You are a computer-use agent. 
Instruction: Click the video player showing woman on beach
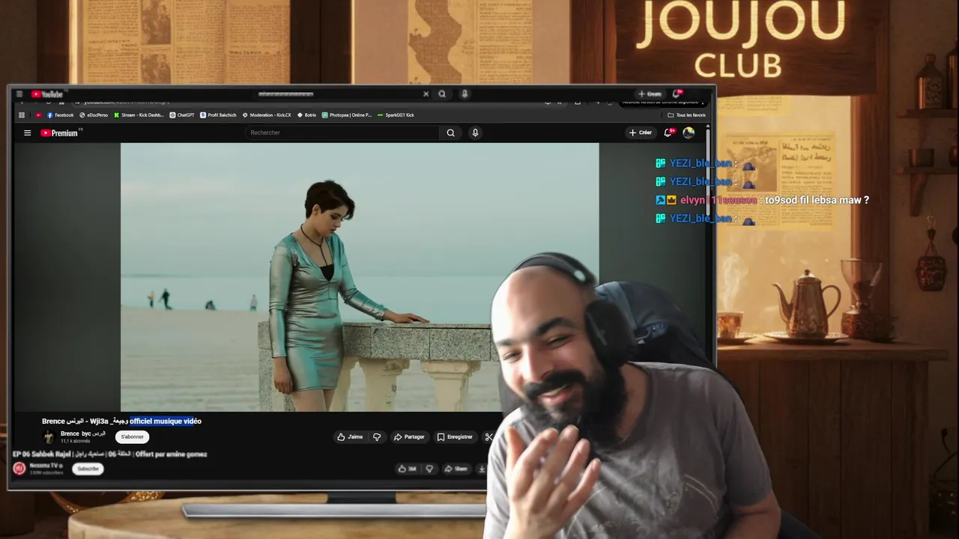point(360,277)
